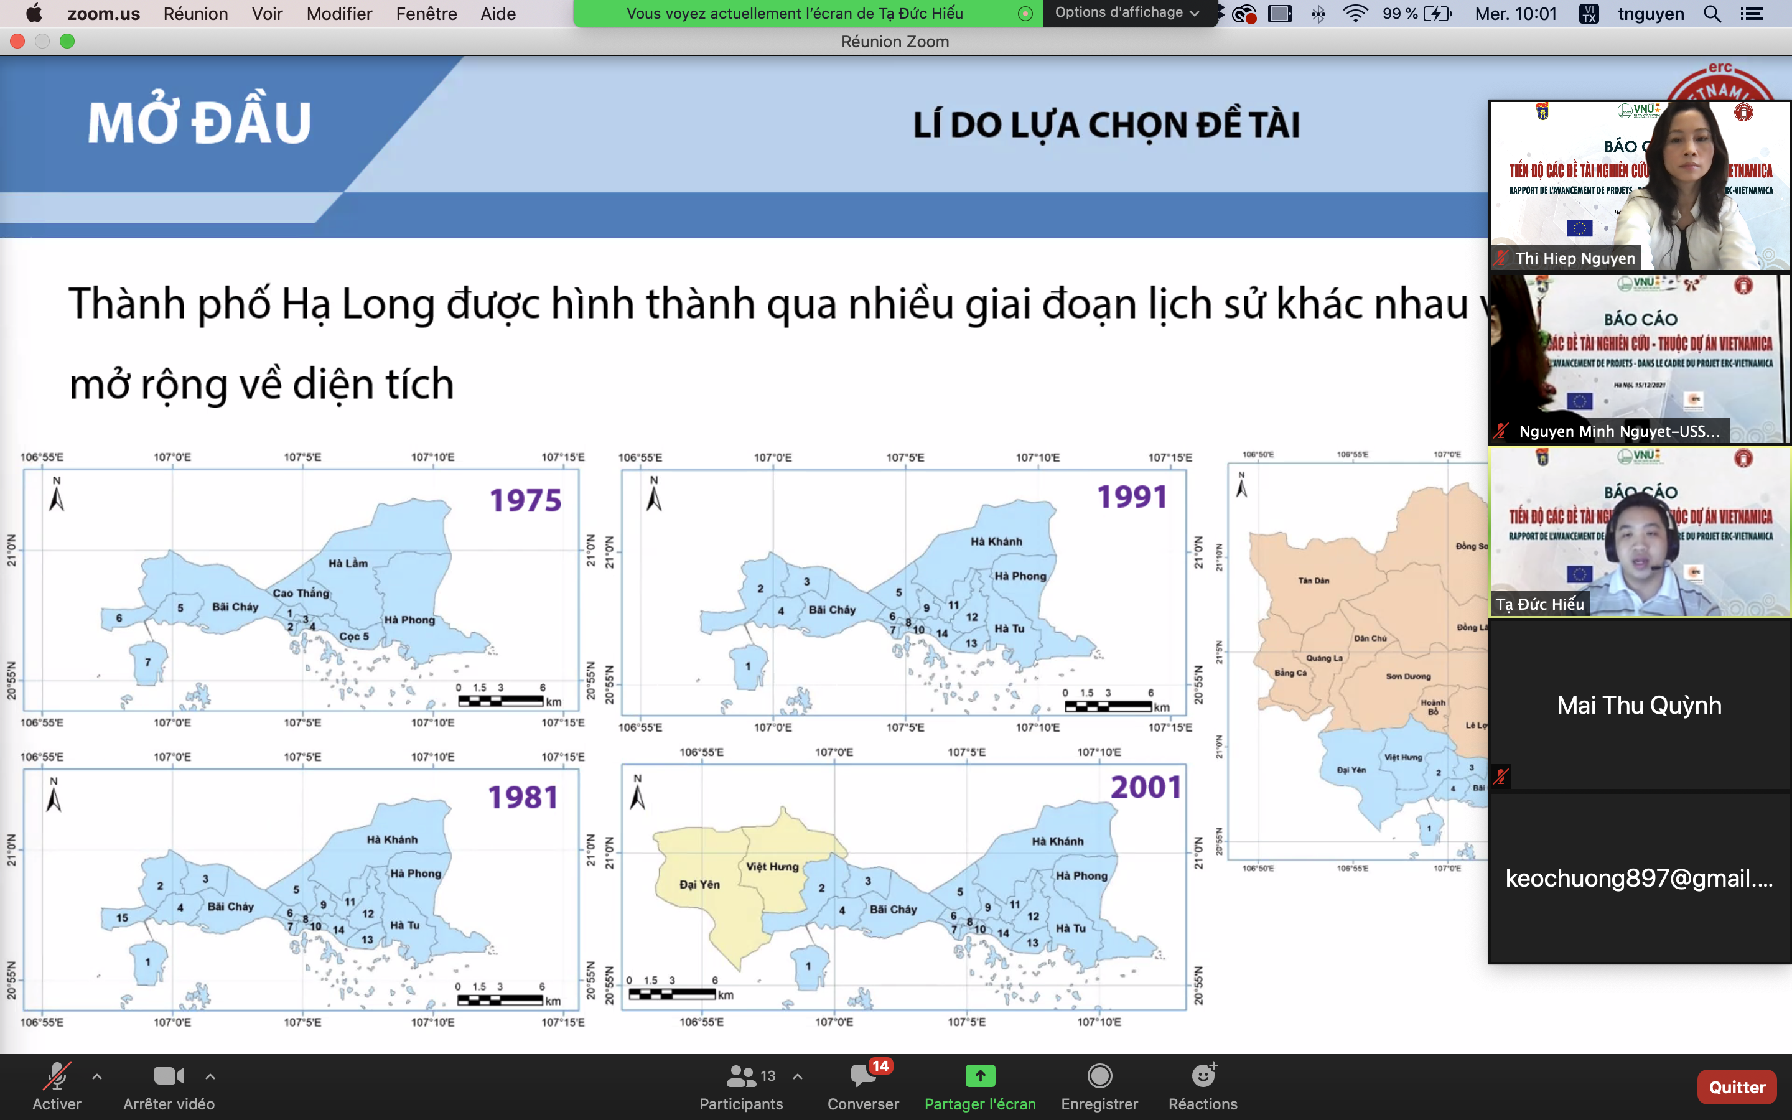The width and height of the screenshot is (1792, 1120).
Task: Open the Réunion menu
Action: (x=195, y=13)
